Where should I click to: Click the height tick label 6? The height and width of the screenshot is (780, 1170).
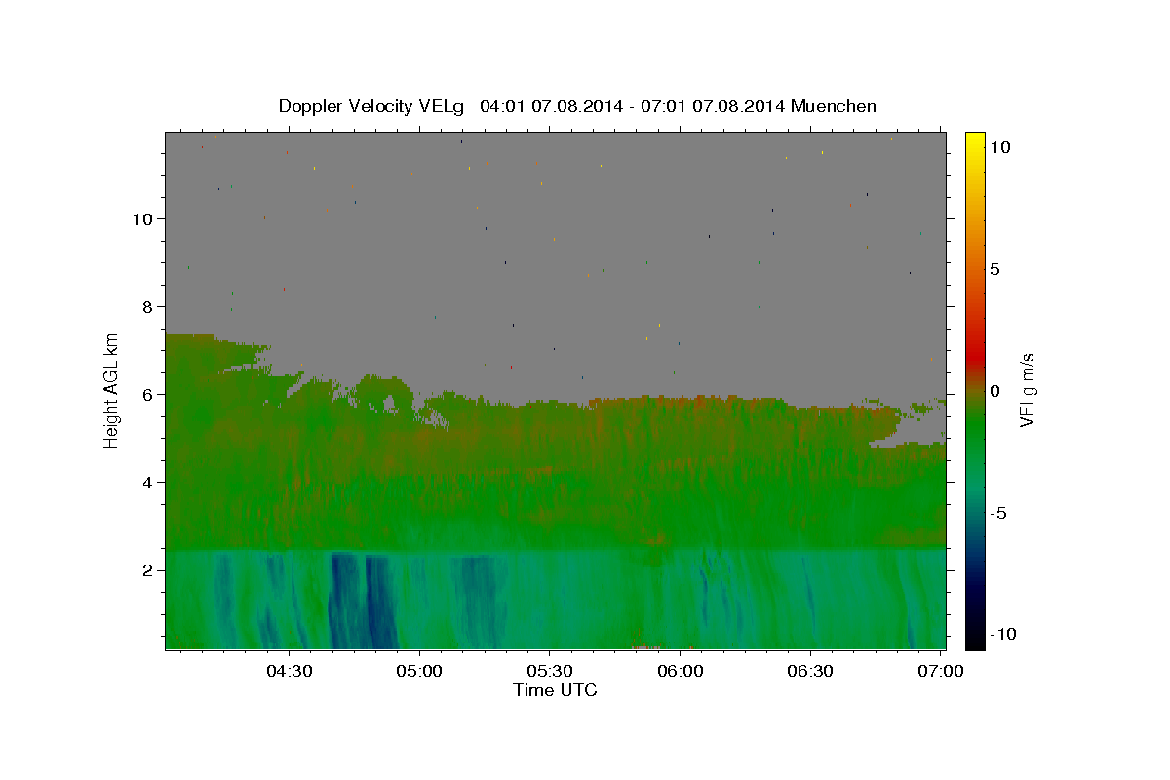[x=148, y=395]
